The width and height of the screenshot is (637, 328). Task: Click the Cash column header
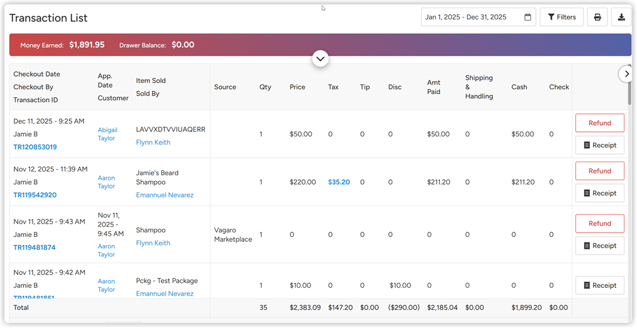(x=519, y=87)
